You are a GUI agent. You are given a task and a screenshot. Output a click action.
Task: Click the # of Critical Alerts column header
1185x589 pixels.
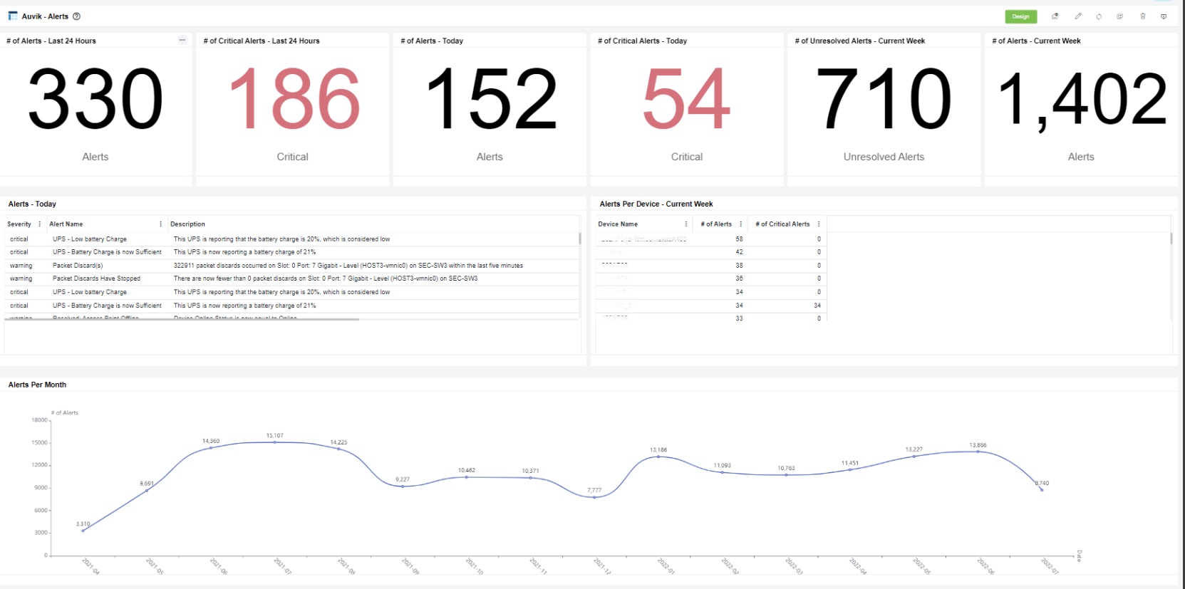tap(782, 224)
